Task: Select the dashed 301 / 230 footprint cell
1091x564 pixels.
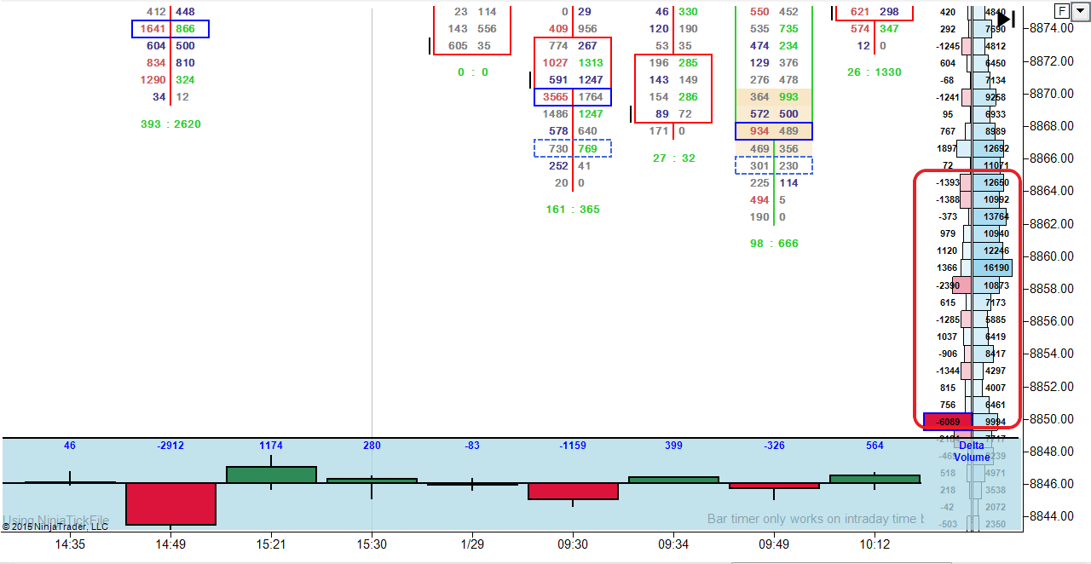Action: pos(774,165)
